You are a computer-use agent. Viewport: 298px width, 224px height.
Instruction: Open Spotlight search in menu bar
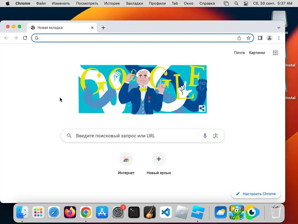236,3
